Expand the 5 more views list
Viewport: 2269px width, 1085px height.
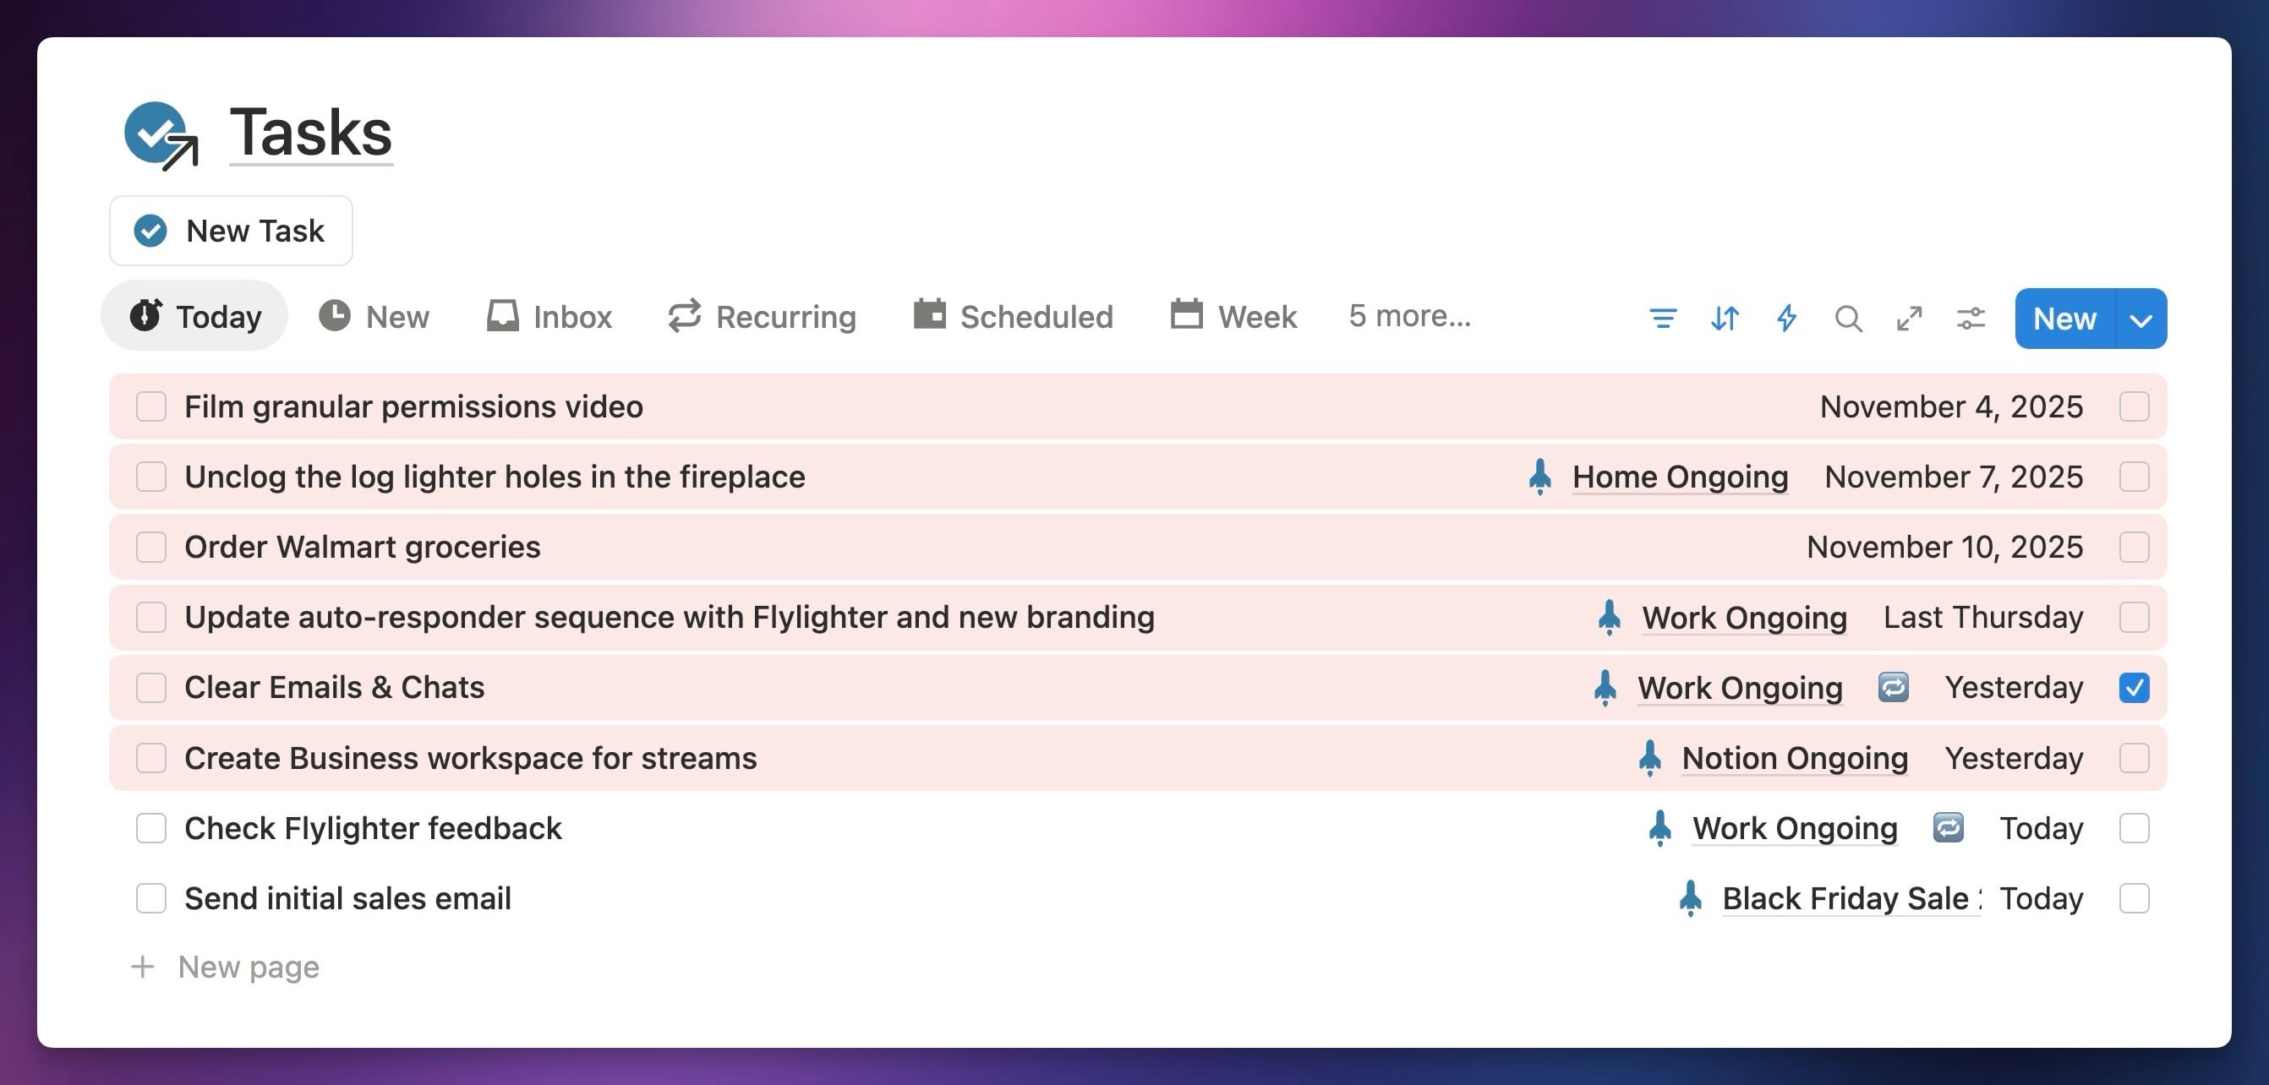(x=1409, y=316)
